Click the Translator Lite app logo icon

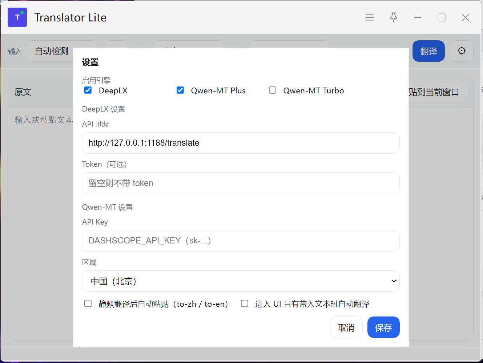(x=17, y=17)
